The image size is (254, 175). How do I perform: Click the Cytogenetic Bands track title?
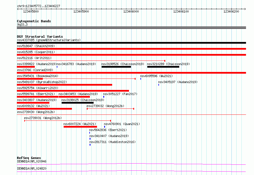[x=34, y=21]
